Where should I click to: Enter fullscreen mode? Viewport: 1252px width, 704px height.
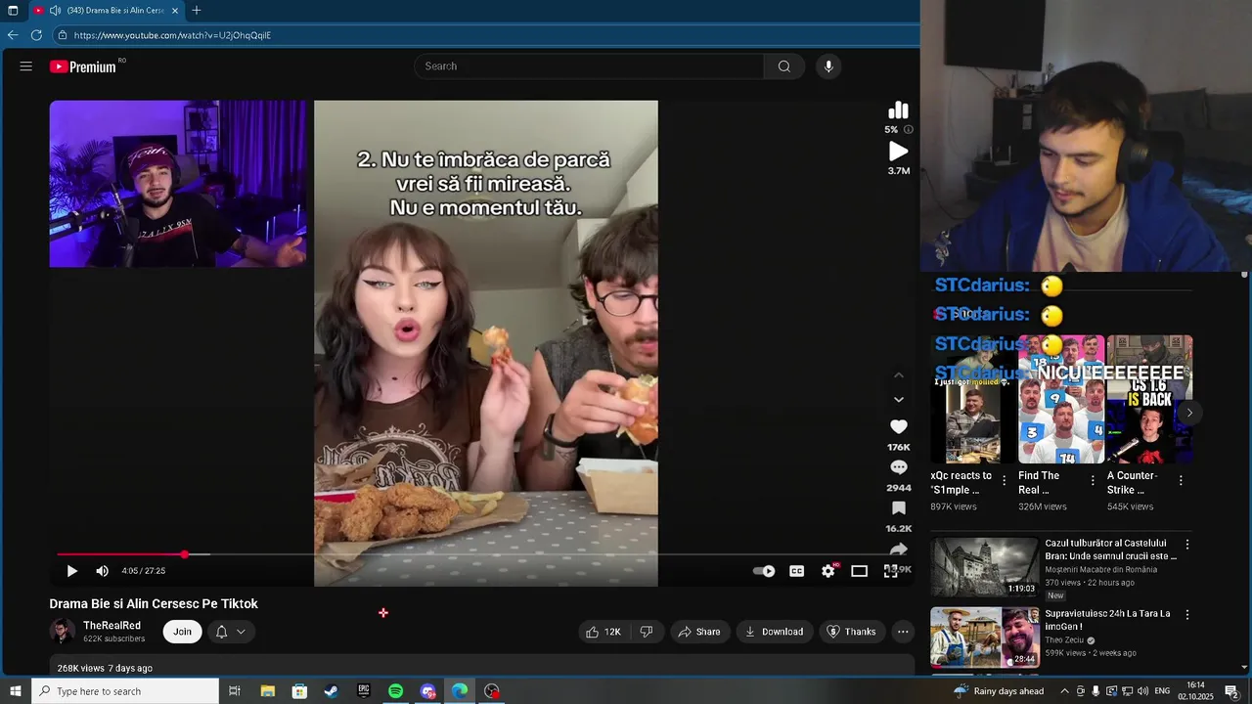890,571
